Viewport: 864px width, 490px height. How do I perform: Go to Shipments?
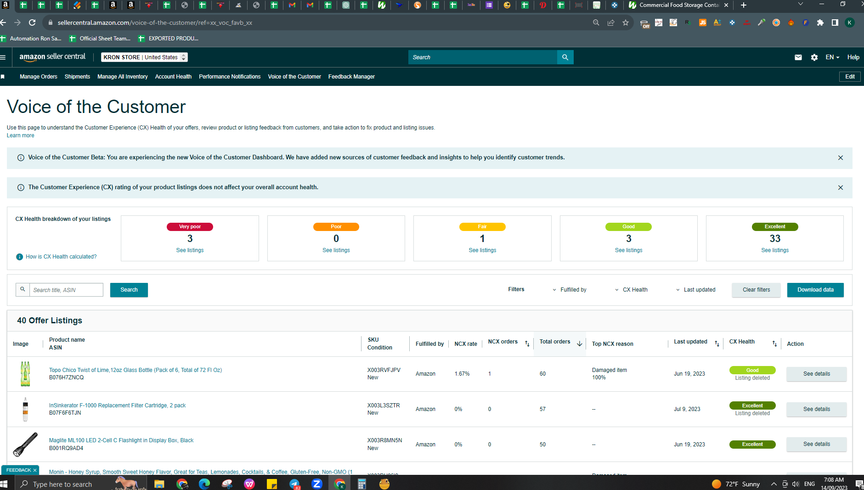[77, 77]
